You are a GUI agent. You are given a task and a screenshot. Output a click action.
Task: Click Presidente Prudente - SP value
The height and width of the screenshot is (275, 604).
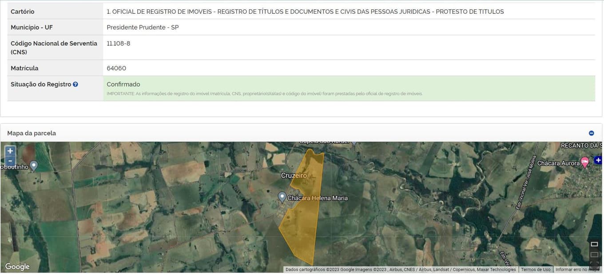tap(143, 27)
